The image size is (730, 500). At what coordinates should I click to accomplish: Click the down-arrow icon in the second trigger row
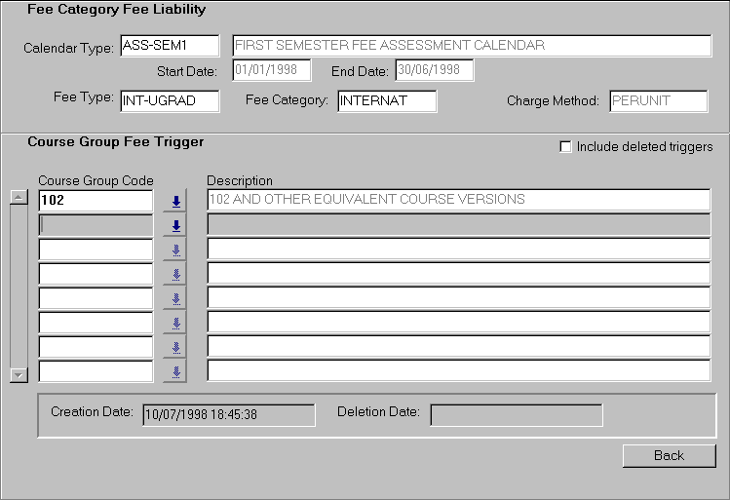(x=175, y=226)
